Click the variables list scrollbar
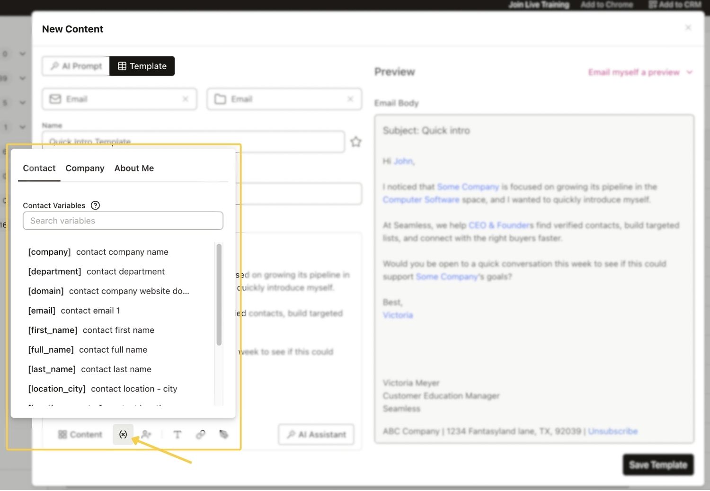The width and height of the screenshot is (710, 491). point(219,295)
